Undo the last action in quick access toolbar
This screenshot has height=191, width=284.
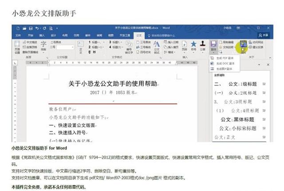(37, 28)
